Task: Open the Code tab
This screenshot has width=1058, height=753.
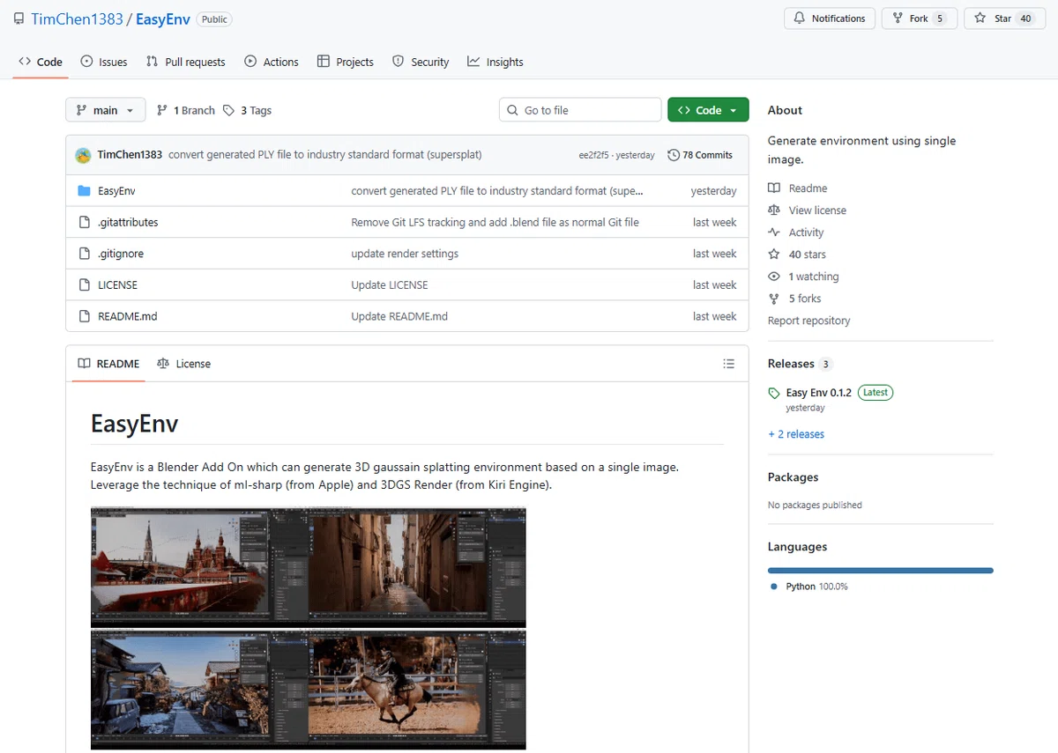Action: point(41,62)
